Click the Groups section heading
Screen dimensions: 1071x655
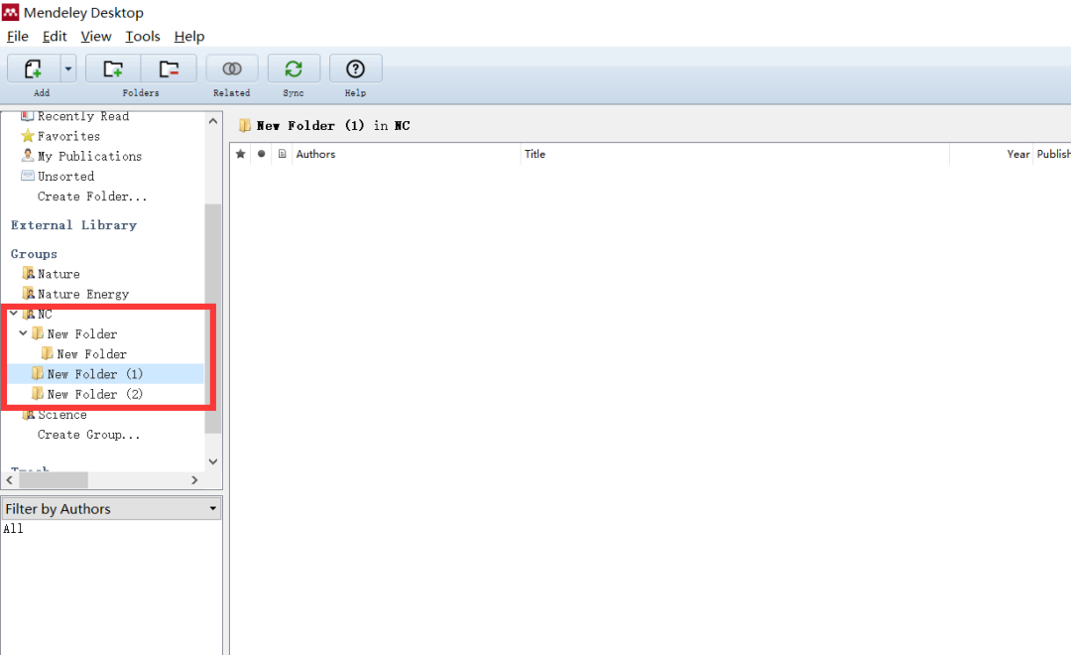coord(34,254)
